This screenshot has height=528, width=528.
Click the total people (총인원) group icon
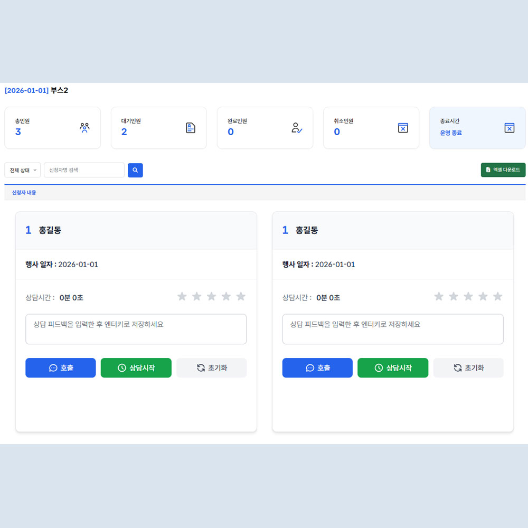[x=84, y=127]
